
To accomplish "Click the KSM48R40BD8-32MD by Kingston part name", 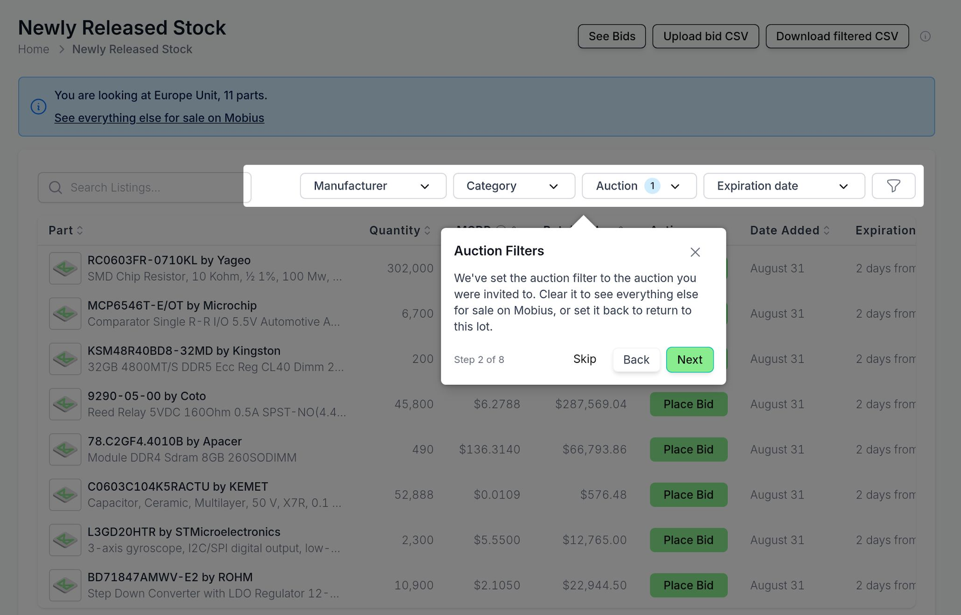I will [184, 351].
